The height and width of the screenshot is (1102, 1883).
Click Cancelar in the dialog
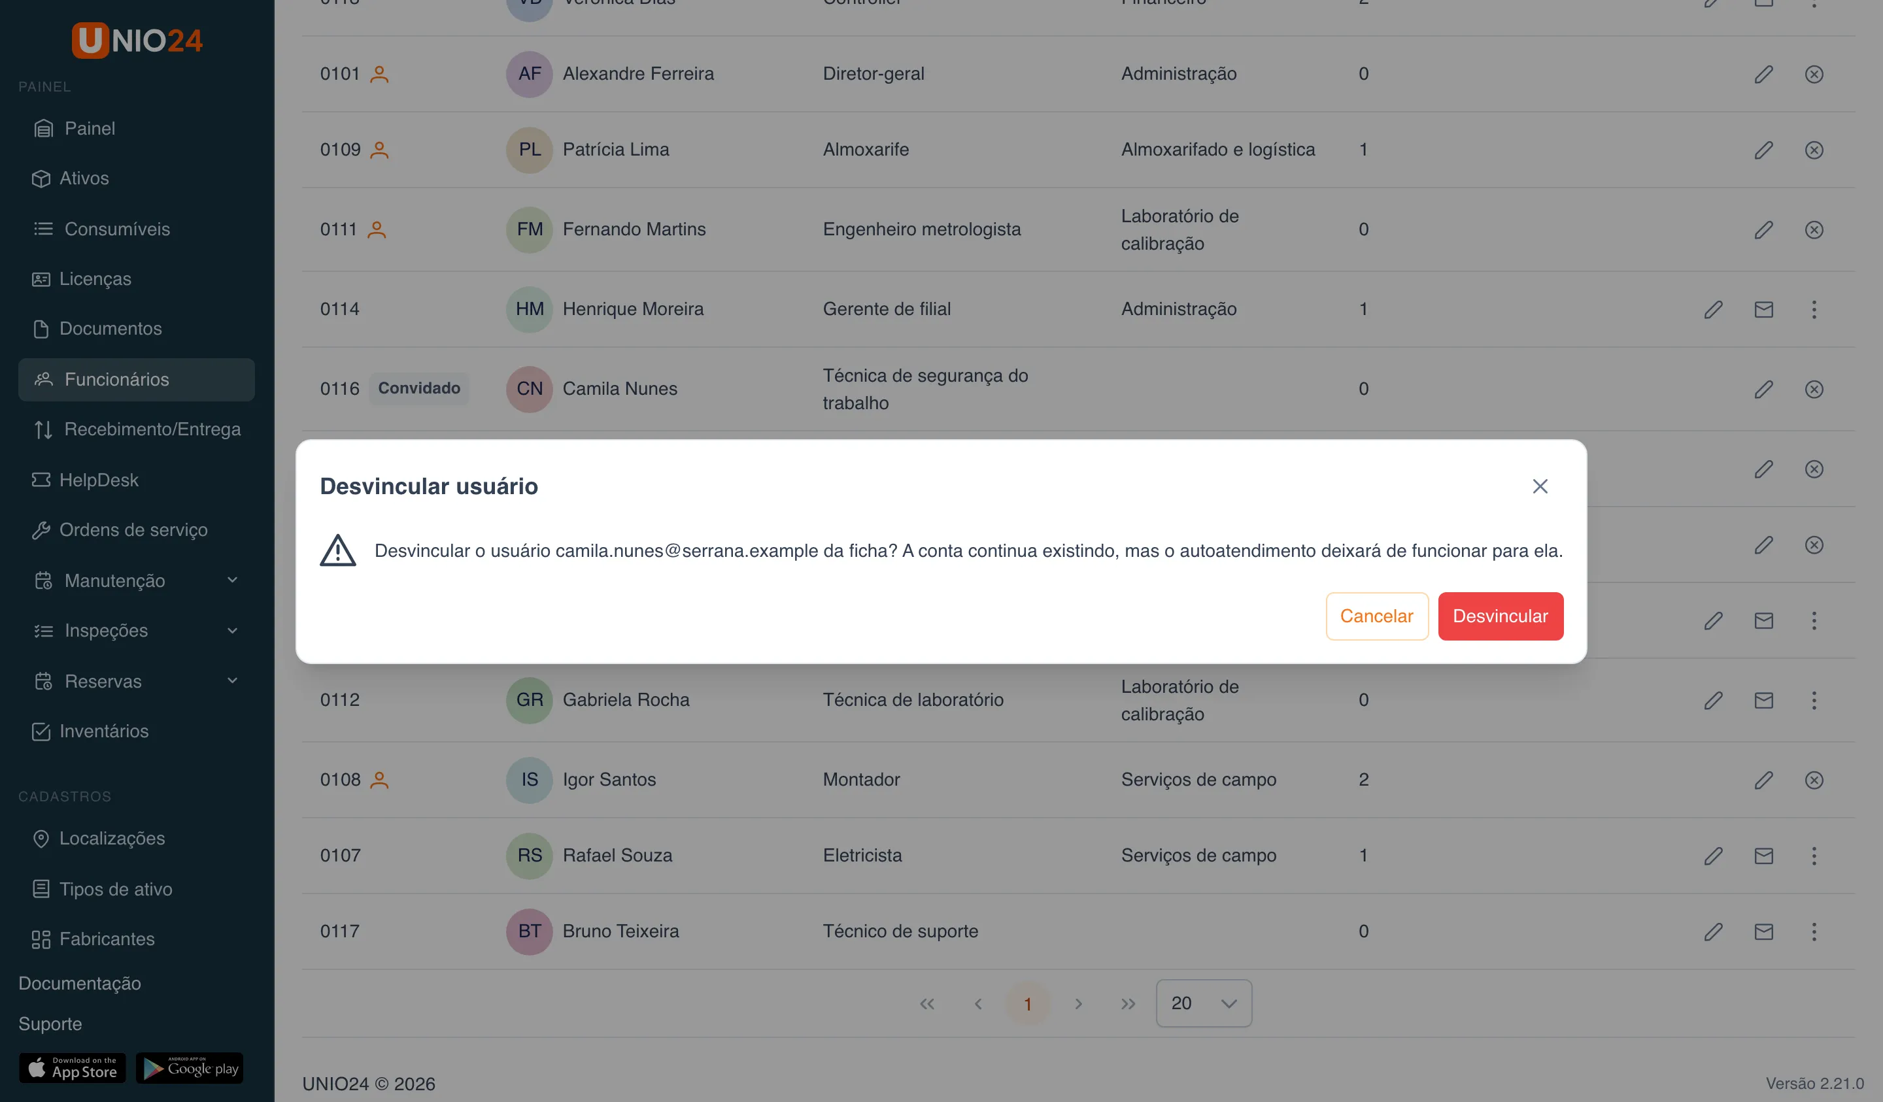pos(1376,616)
